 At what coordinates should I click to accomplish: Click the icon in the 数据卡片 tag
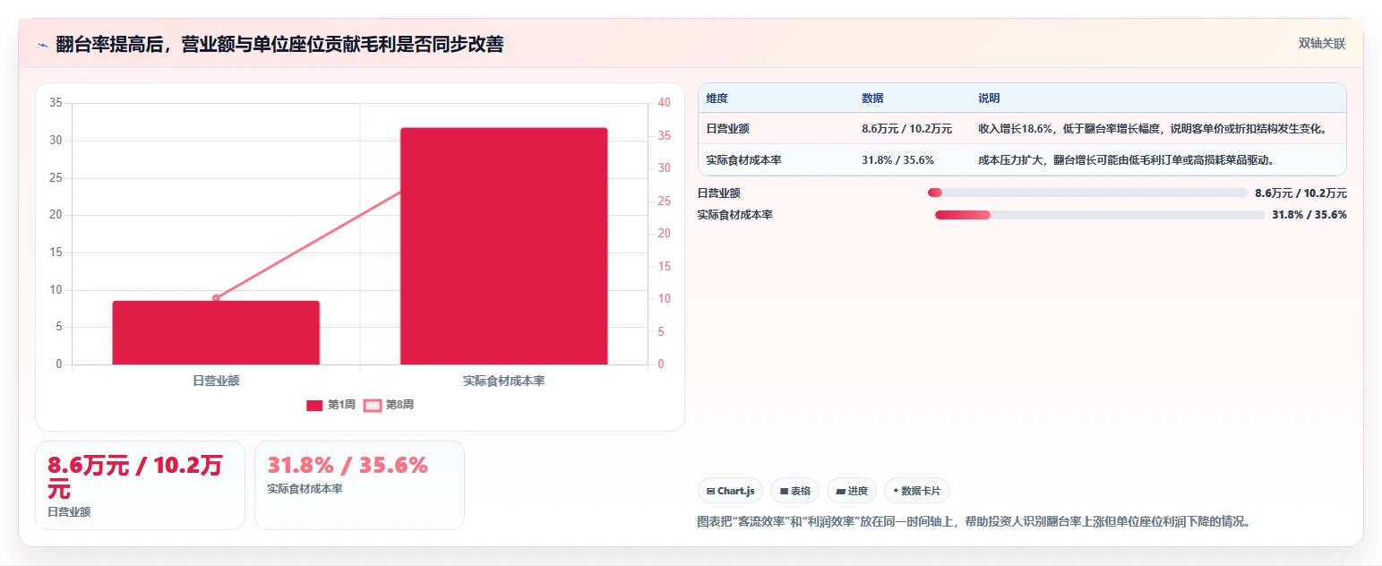pos(896,491)
